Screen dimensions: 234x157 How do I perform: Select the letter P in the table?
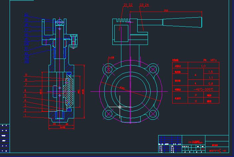click(x=196, y=95)
